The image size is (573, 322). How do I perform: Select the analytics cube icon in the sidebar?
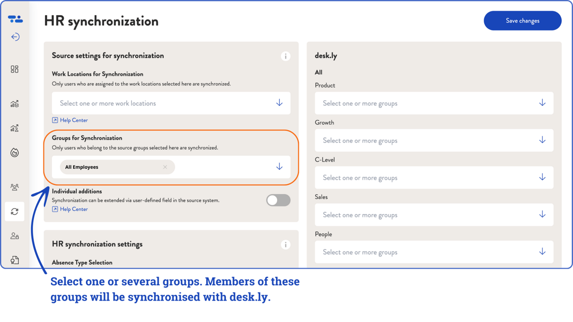tap(14, 104)
